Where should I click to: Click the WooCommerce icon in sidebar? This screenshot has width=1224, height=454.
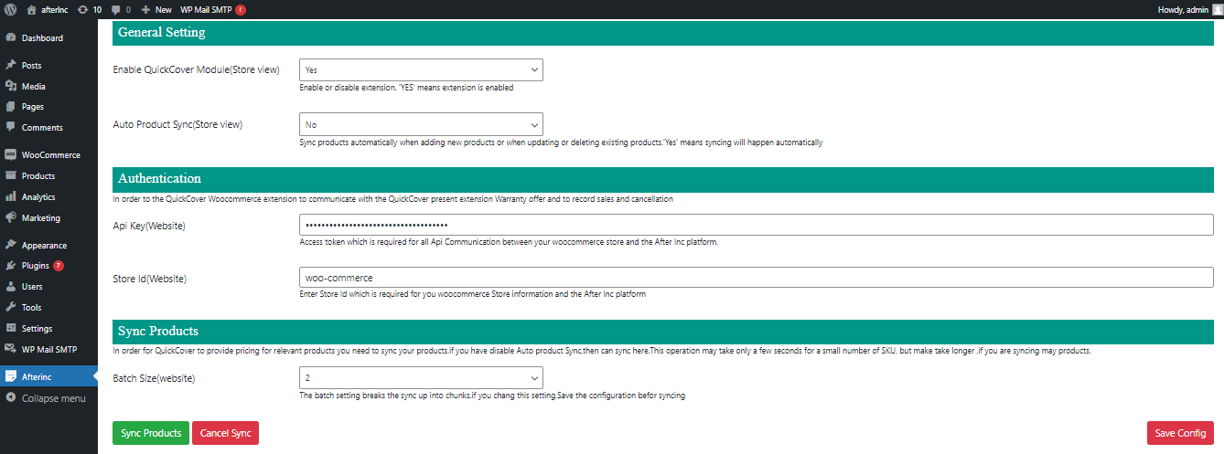point(11,155)
